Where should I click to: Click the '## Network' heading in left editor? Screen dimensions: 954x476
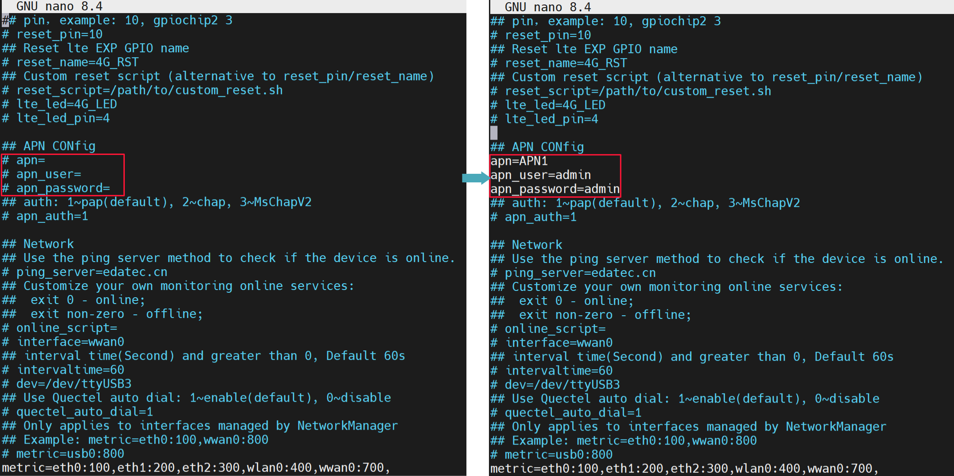[x=38, y=244]
